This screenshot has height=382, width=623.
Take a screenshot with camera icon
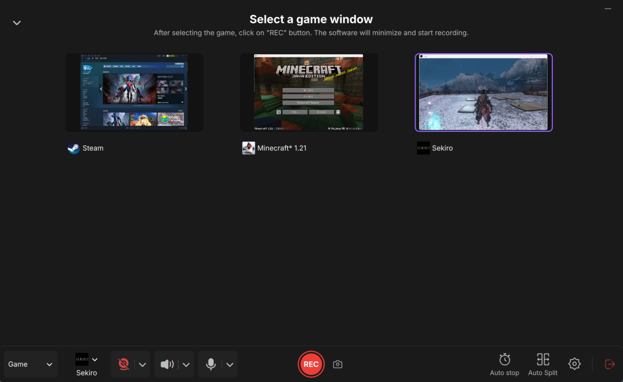338,364
